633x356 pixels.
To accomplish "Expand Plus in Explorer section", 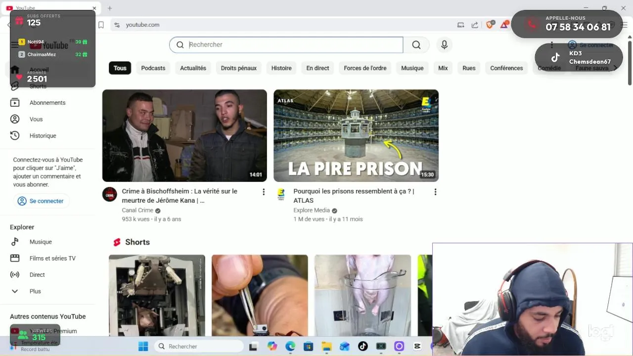I will (35, 291).
